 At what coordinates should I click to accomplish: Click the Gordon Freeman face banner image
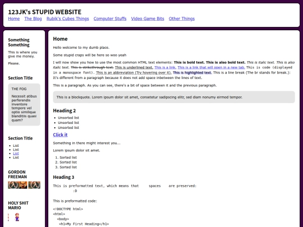point(17,185)
